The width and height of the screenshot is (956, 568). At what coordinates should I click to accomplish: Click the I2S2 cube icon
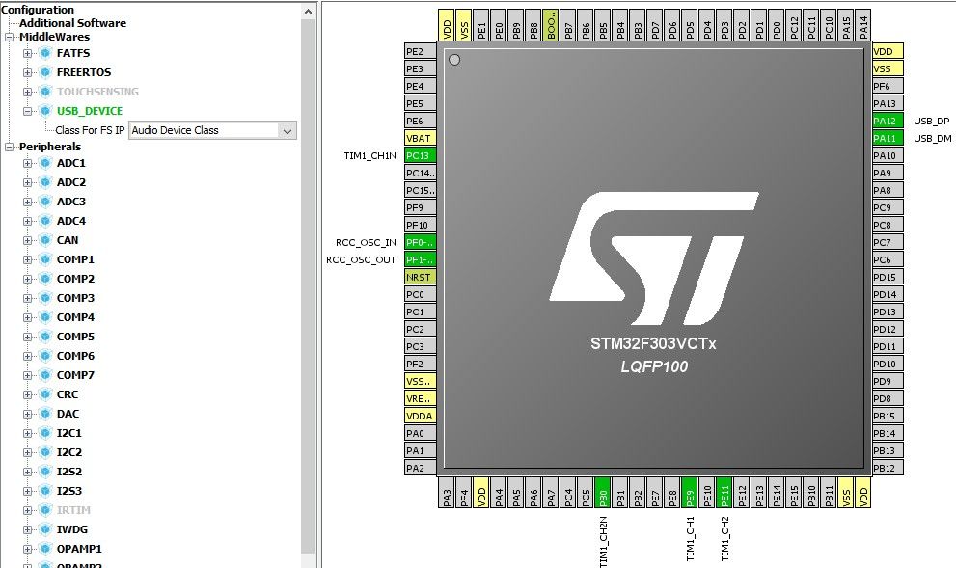(45, 472)
